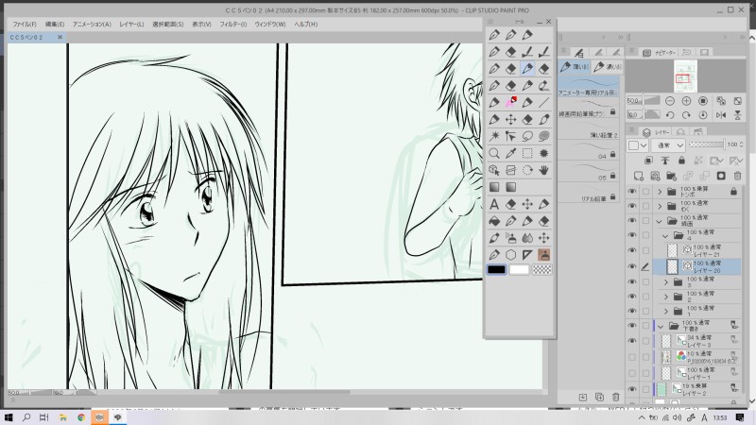Viewport: 756px width, 425px height.
Task: Open the アニメーション(A) menu
Action: (92, 25)
